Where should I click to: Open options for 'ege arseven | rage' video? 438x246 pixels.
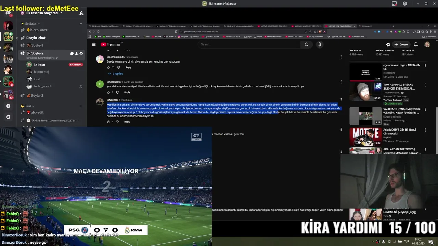[x=425, y=65]
